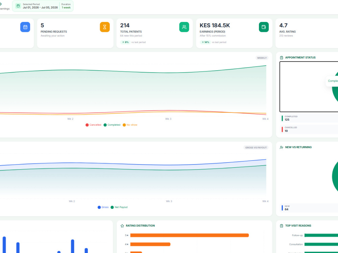This screenshot has height=253, width=338.
Task: Click the Wk 2 label on earnings chart
Action: pyautogui.click(x=72, y=201)
